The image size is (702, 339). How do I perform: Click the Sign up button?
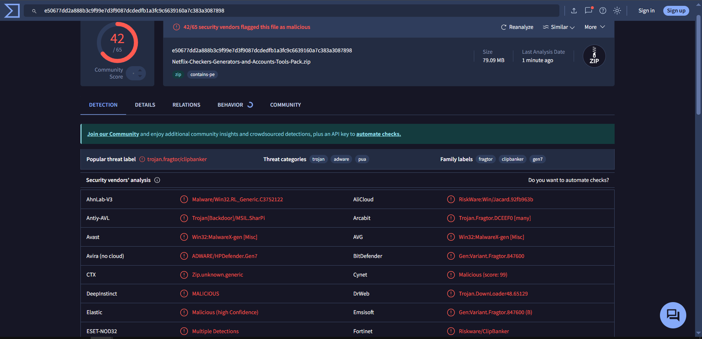click(x=676, y=11)
